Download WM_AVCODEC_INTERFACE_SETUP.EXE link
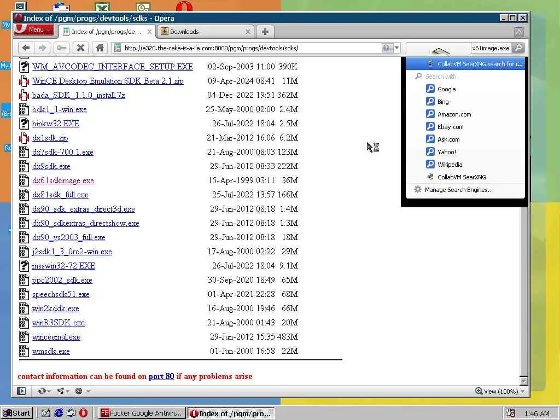Viewport: 560px width, 420px height. [x=113, y=67]
